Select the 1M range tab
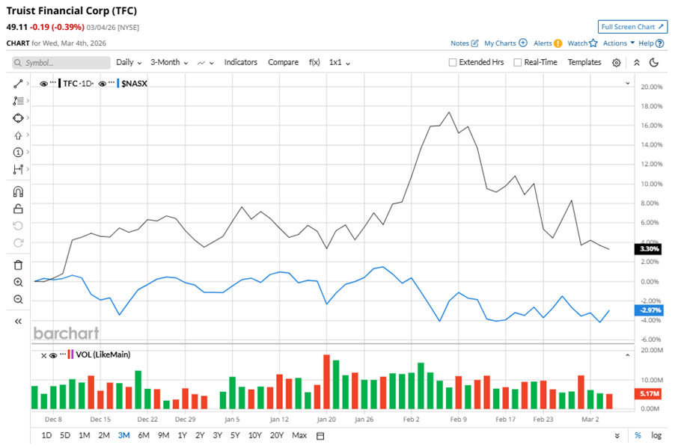 (85, 435)
